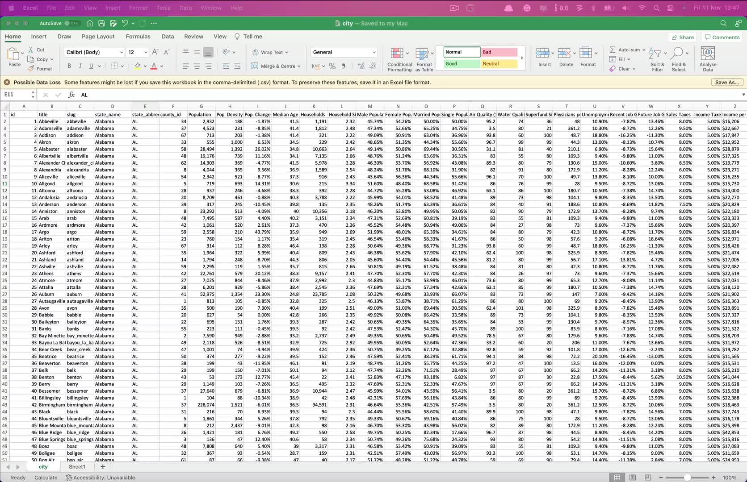Decrease font size with smaller A icon

pos(167,52)
